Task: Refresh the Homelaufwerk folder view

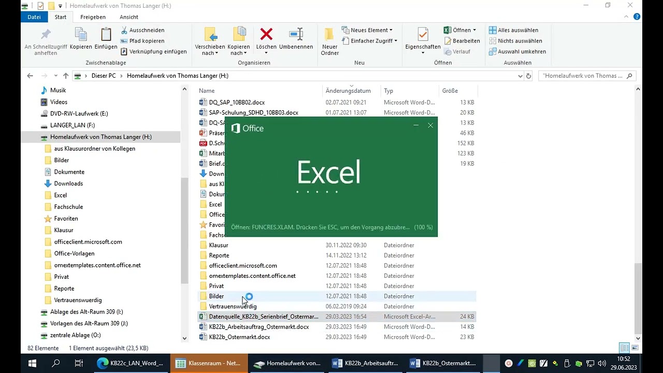Action: (528, 76)
